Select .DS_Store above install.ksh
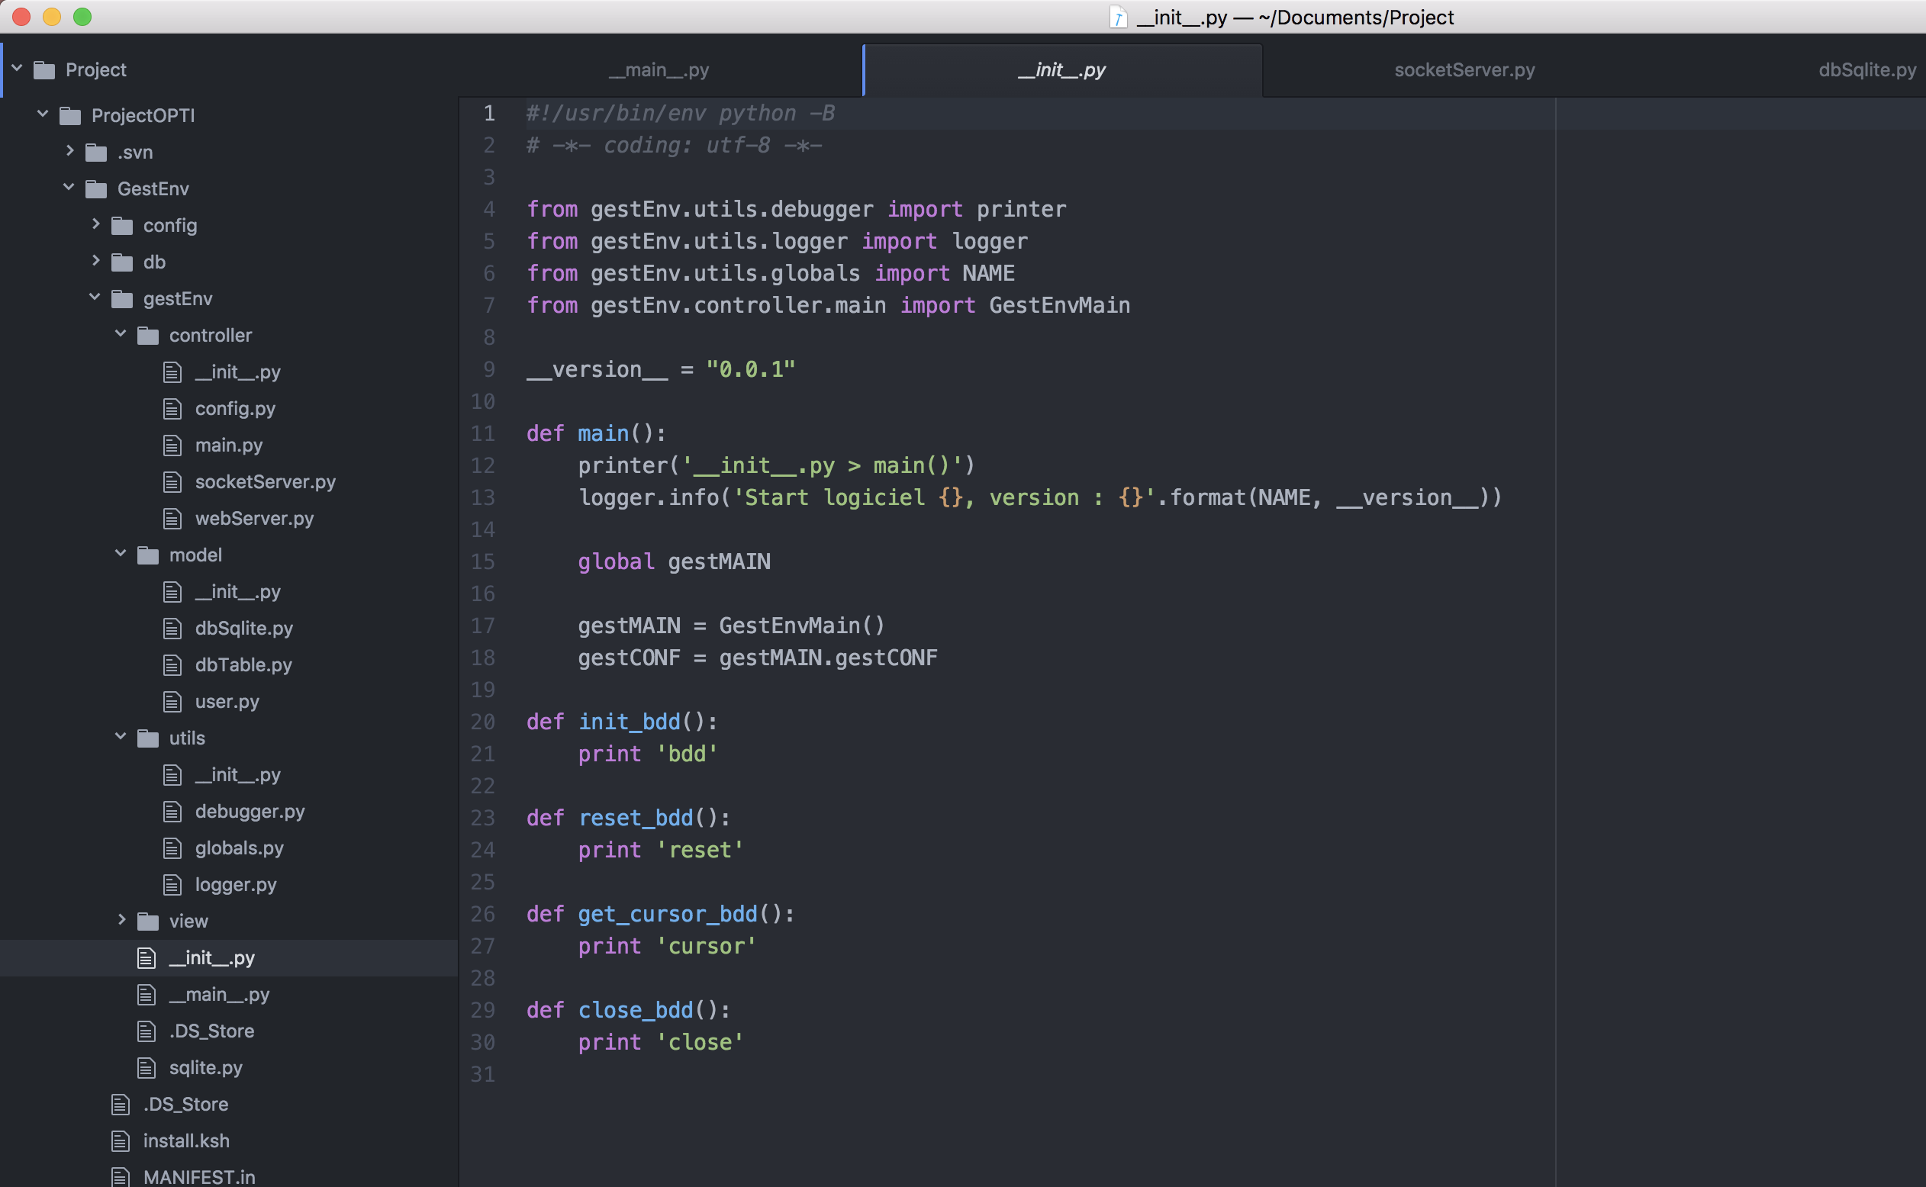 (186, 1105)
